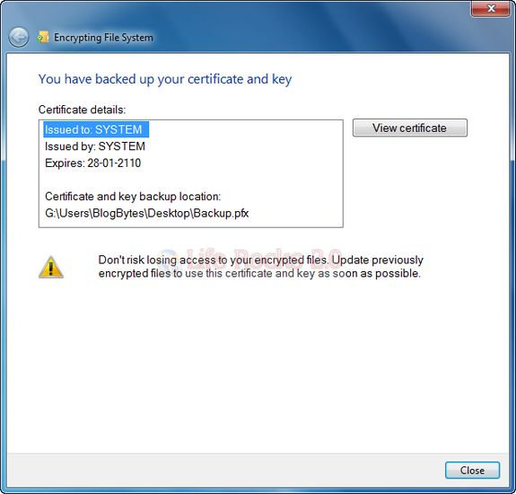This screenshot has height=494, width=516.
Task: Click the 'You have backed up' heading
Action: point(165,79)
